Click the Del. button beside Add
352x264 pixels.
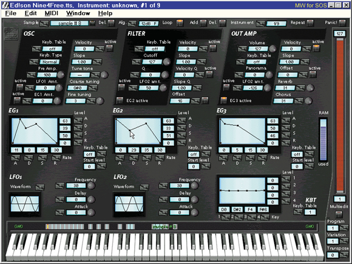[x=222, y=22]
